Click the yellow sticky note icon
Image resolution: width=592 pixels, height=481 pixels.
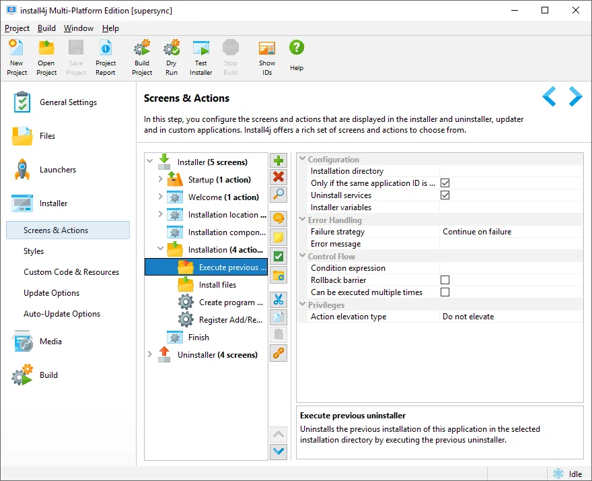click(x=279, y=237)
